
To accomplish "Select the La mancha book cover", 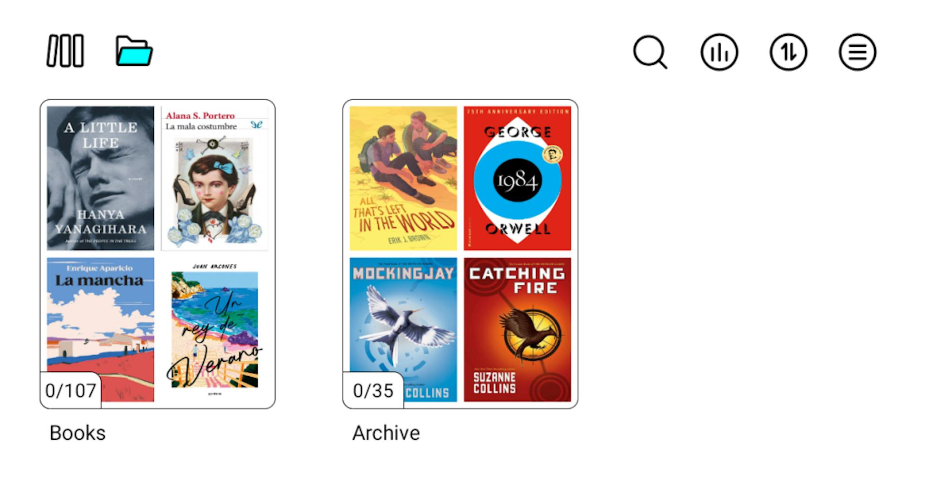I will pyautogui.click(x=101, y=330).
